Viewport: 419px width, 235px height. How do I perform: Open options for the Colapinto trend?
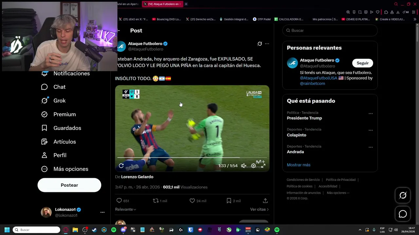371,130
